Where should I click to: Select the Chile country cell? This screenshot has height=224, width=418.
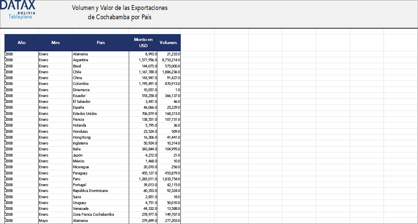click(101, 72)
